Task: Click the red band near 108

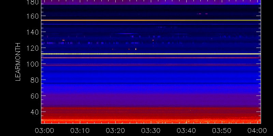Action: pos(151,57)
